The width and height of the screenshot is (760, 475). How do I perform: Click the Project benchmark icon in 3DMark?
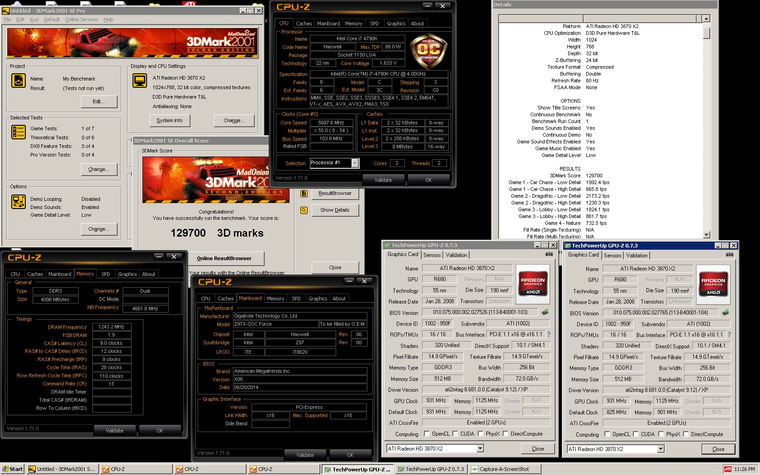(x=19, y=81)
